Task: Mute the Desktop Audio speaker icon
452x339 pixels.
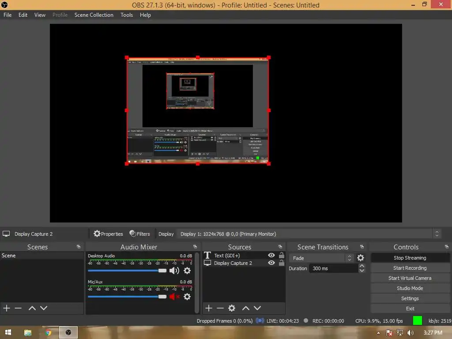Action: coord(174,271)
